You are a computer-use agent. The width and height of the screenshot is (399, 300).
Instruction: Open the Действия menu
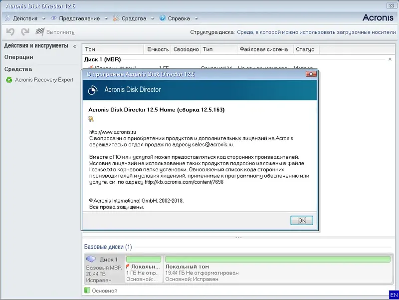click(25, 18)
